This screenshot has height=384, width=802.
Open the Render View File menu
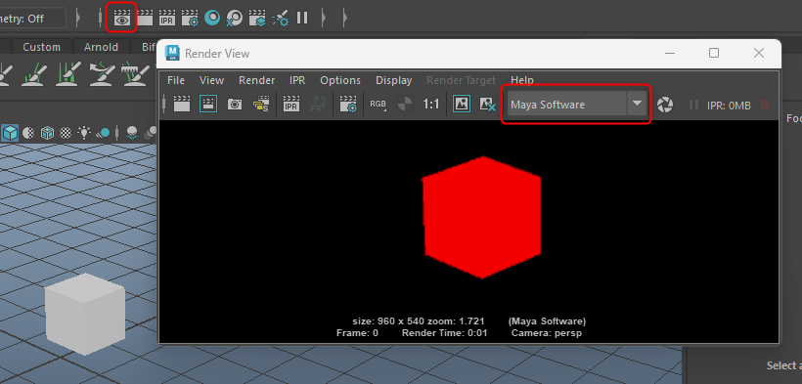(176, 80)
